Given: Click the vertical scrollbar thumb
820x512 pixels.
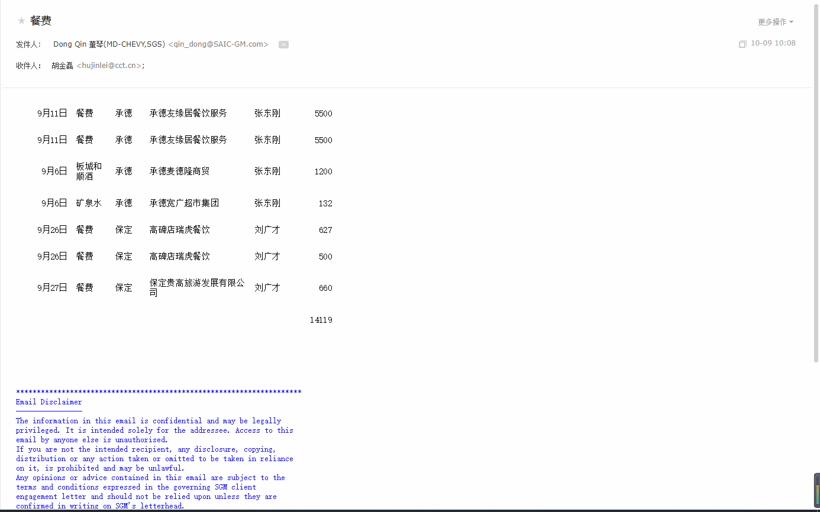Looking at the screenshot, I should (816, 183).
